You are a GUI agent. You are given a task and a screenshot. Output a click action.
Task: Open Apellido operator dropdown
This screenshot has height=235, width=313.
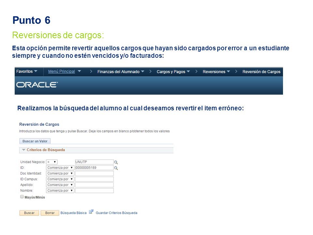[x=60, y=185]
